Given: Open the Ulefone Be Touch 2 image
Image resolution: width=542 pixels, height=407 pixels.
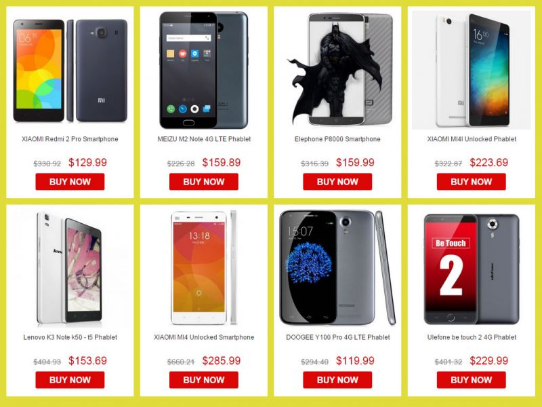Looking at the screenshot, I should point(472,269).
